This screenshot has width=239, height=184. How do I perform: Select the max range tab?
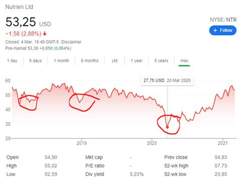tap(184, 61)
